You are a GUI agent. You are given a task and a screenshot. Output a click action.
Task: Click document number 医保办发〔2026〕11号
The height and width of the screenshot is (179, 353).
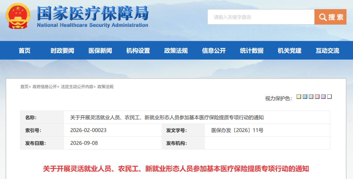[x=237, y=130]
